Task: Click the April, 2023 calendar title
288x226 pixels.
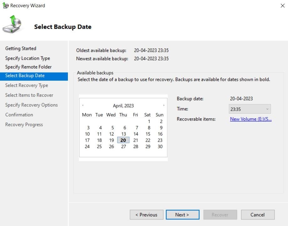Action: point(123,106)
